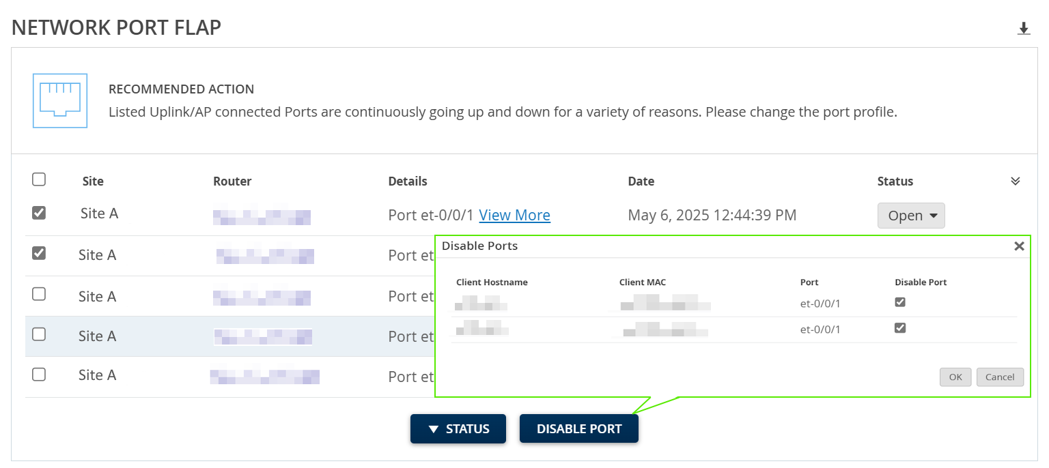Click the download icon at top right
Viewport: 1049px width, 468px height.
[1024, 29]
